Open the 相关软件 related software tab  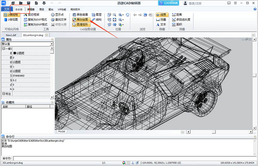(75, 9)
